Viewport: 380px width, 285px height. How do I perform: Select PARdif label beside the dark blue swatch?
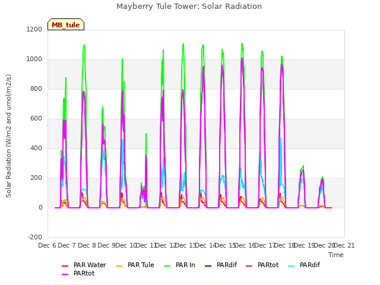[227, 265]
